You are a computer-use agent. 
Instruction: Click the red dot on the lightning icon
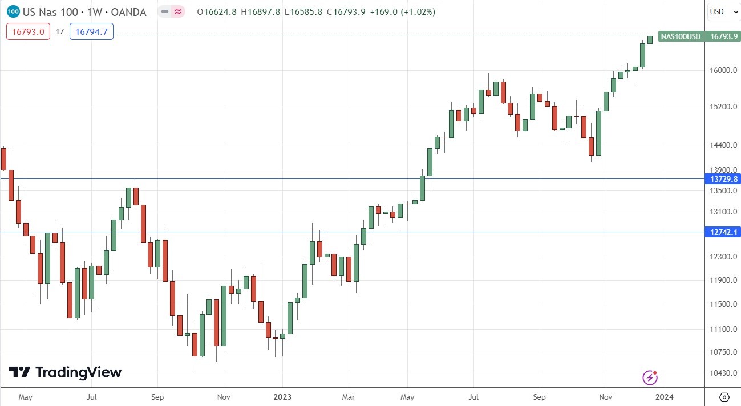coord(656,372)
